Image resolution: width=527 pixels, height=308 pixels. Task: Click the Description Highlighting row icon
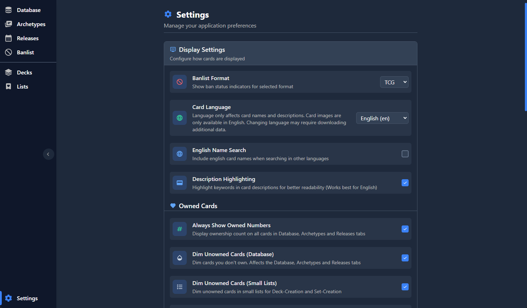[180, 183]
